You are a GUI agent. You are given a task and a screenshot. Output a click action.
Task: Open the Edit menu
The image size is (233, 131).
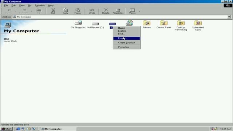pos(13,5)
